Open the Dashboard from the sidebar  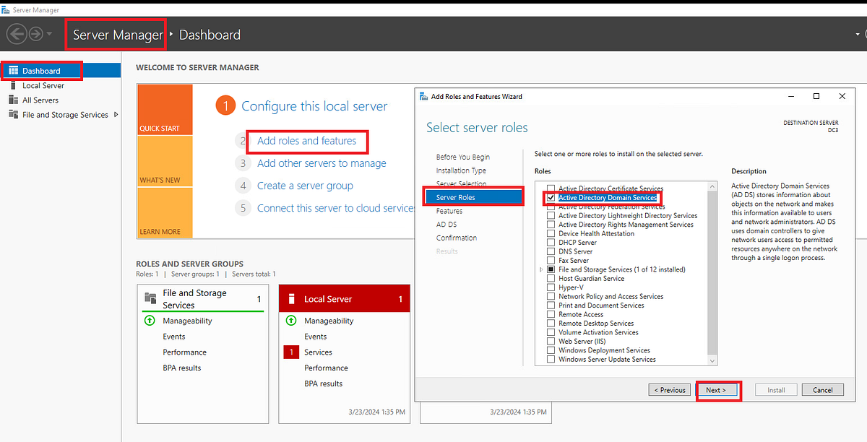[x=41, y=70]
